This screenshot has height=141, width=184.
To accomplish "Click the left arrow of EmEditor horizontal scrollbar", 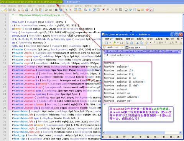I will pyautogui.click(x=104, y=133).
